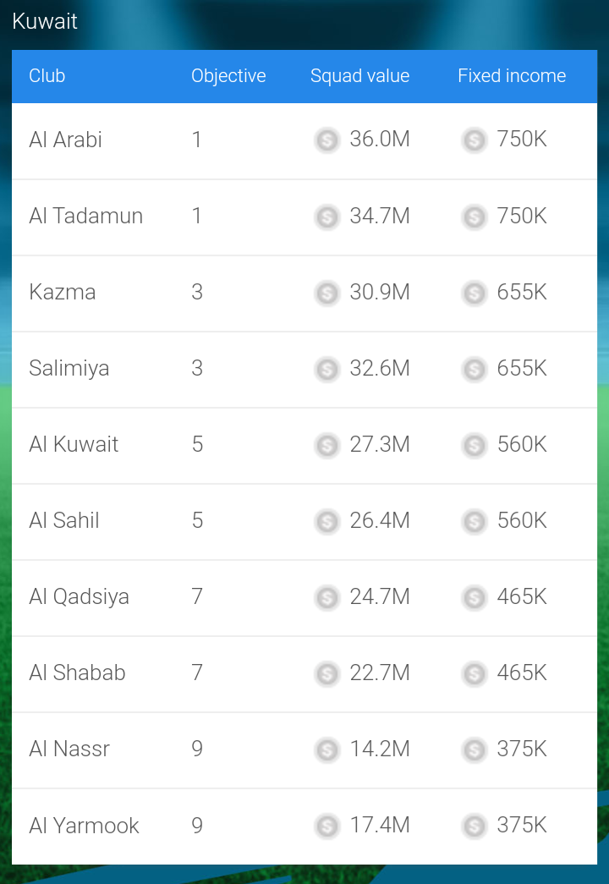Click coin icon beside Al Arabi squad value

pyautogui.click(x=327, y=140)
